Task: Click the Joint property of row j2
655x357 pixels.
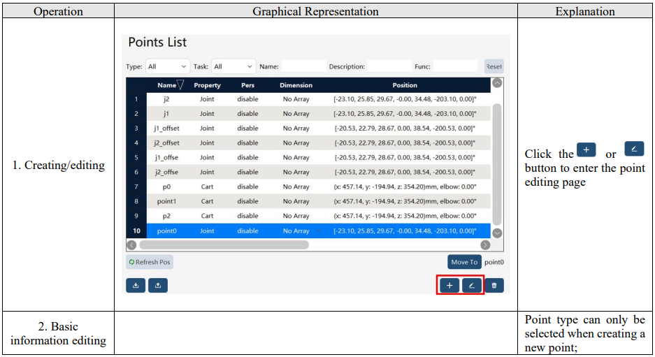Action: pyautogui.click(x=207, y=99)
